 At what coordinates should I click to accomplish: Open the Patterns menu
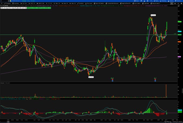(x=178, y=1)
